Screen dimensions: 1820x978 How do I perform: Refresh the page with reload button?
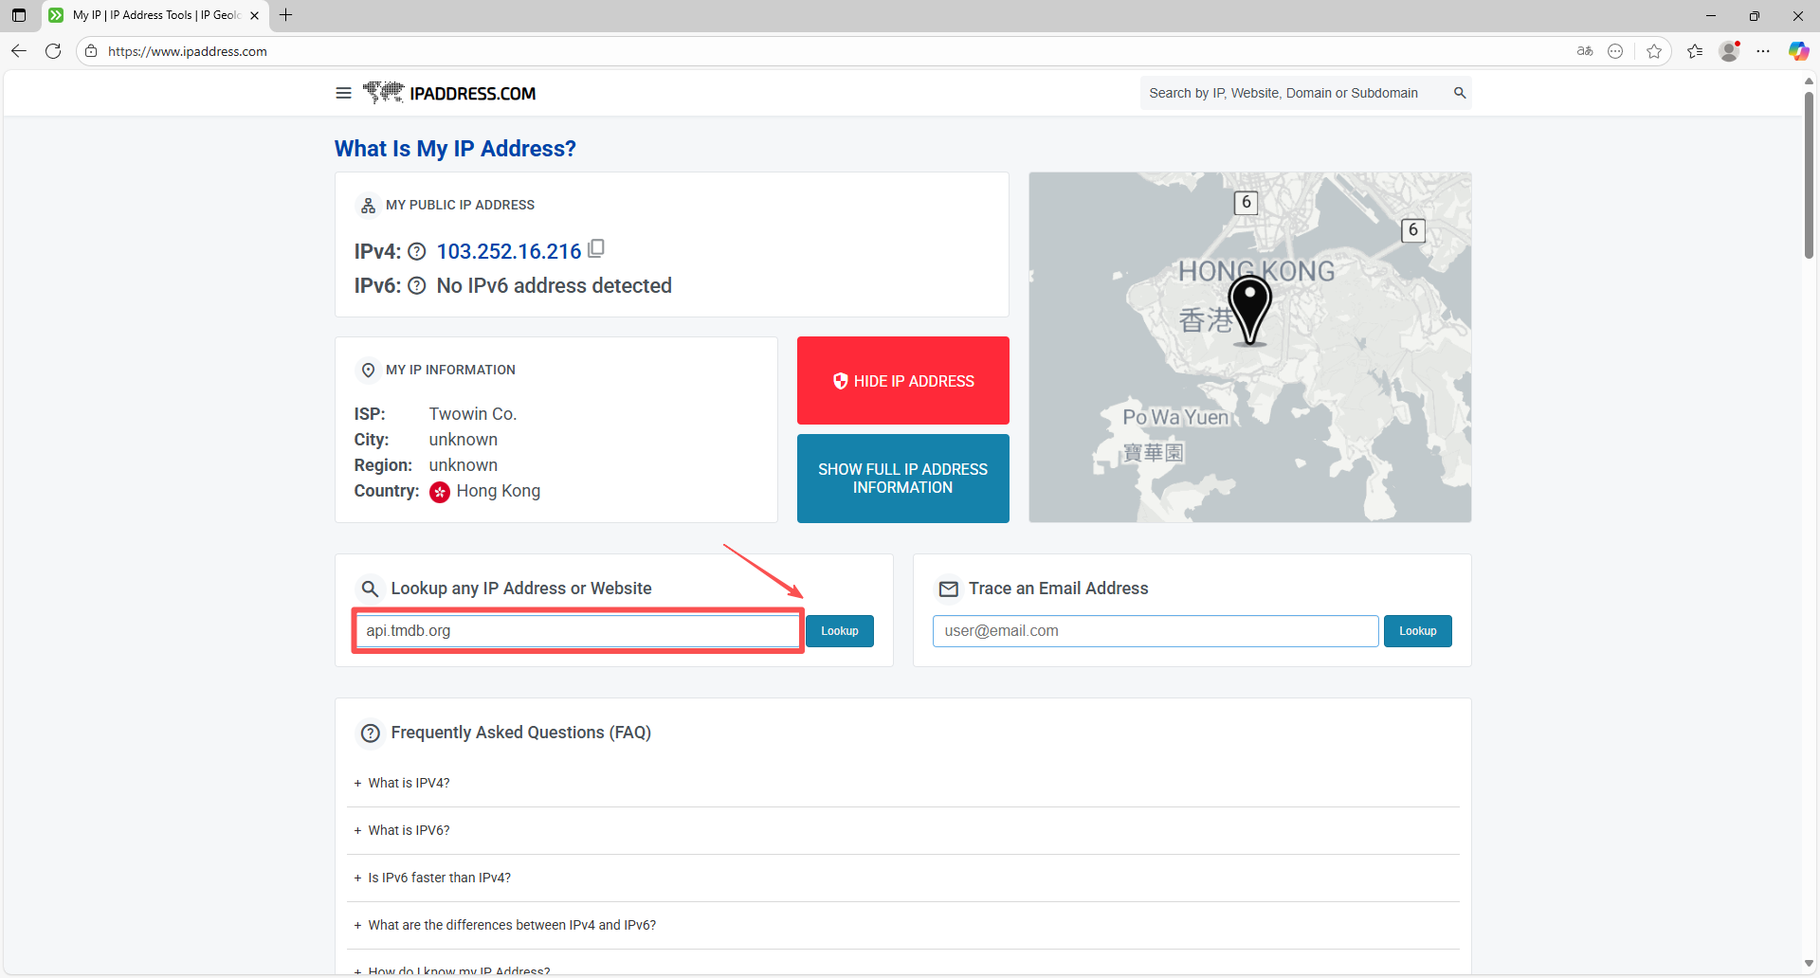coord(53,51)
